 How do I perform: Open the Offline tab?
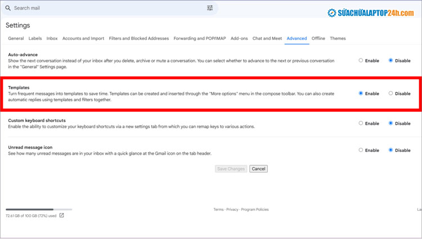[318, 38]
